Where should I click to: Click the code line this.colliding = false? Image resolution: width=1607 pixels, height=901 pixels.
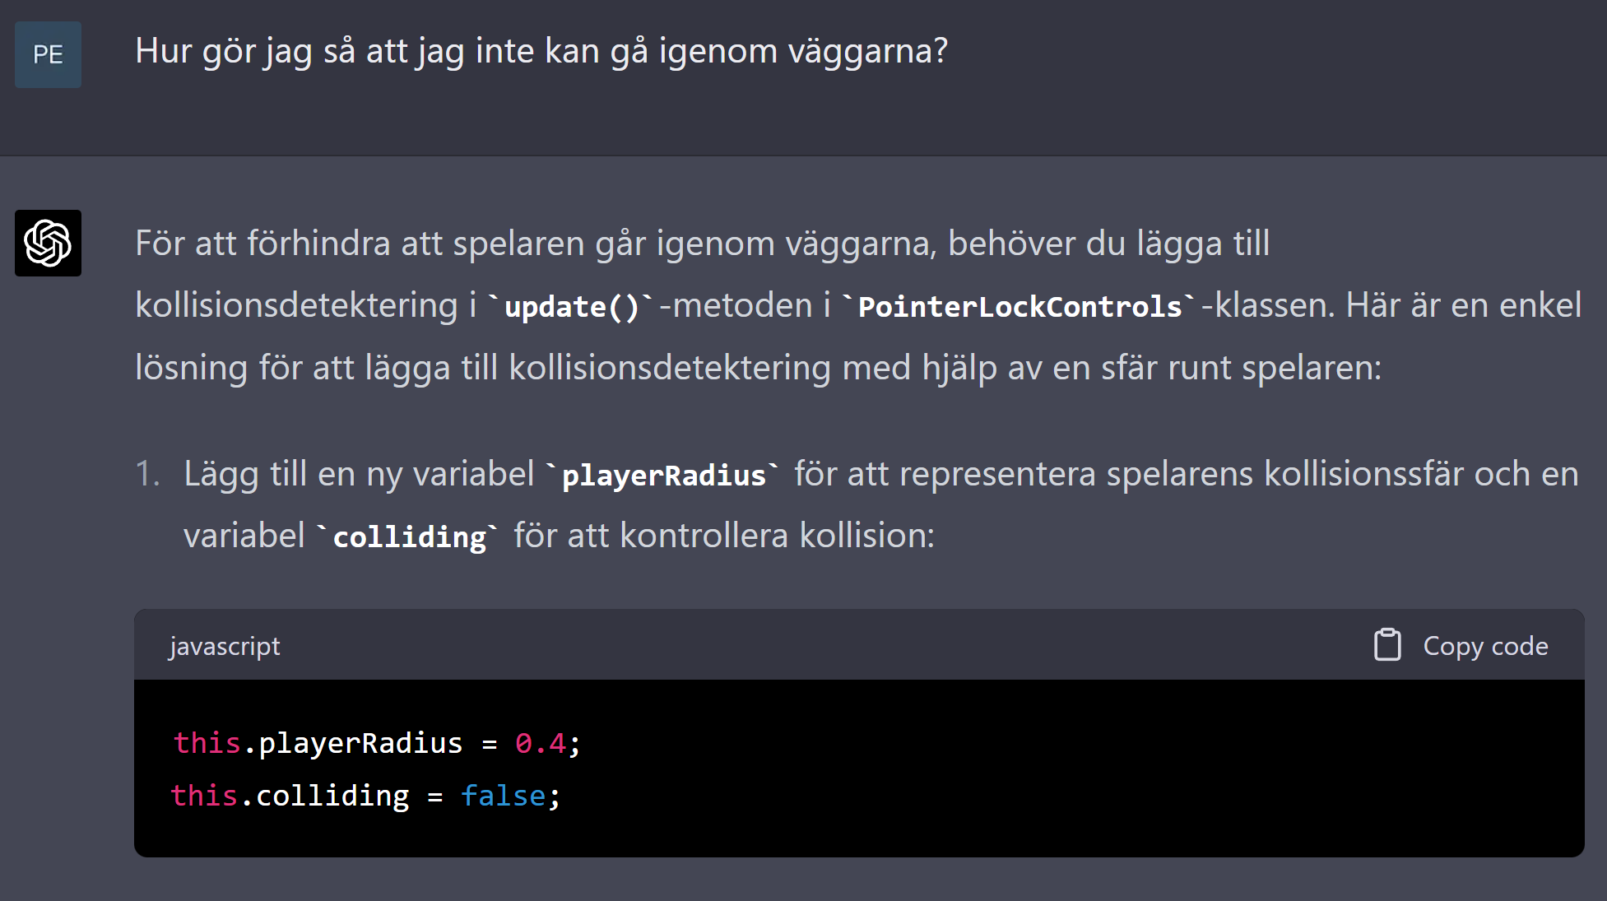coord(366,796)
